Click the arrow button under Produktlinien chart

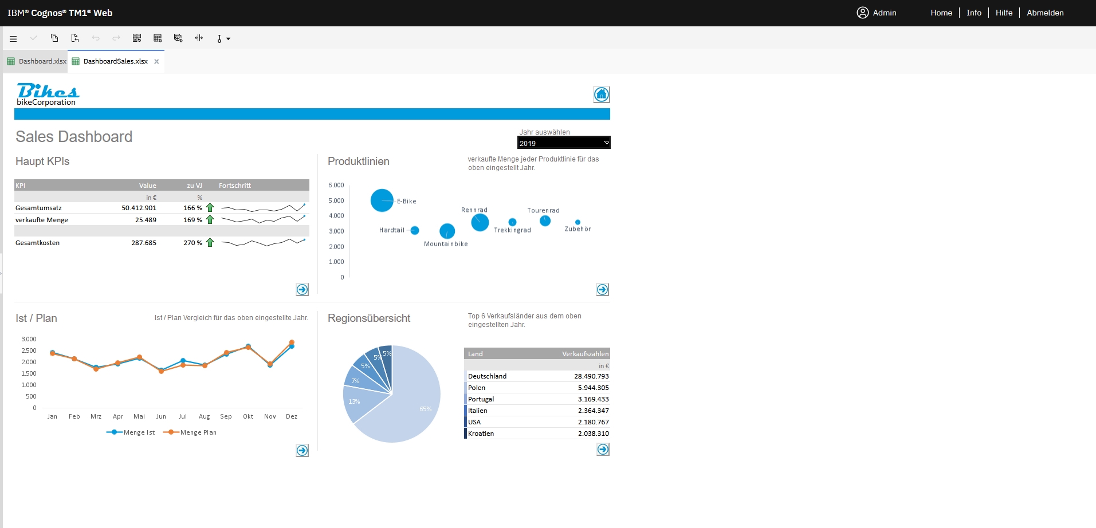pos(602,290)
